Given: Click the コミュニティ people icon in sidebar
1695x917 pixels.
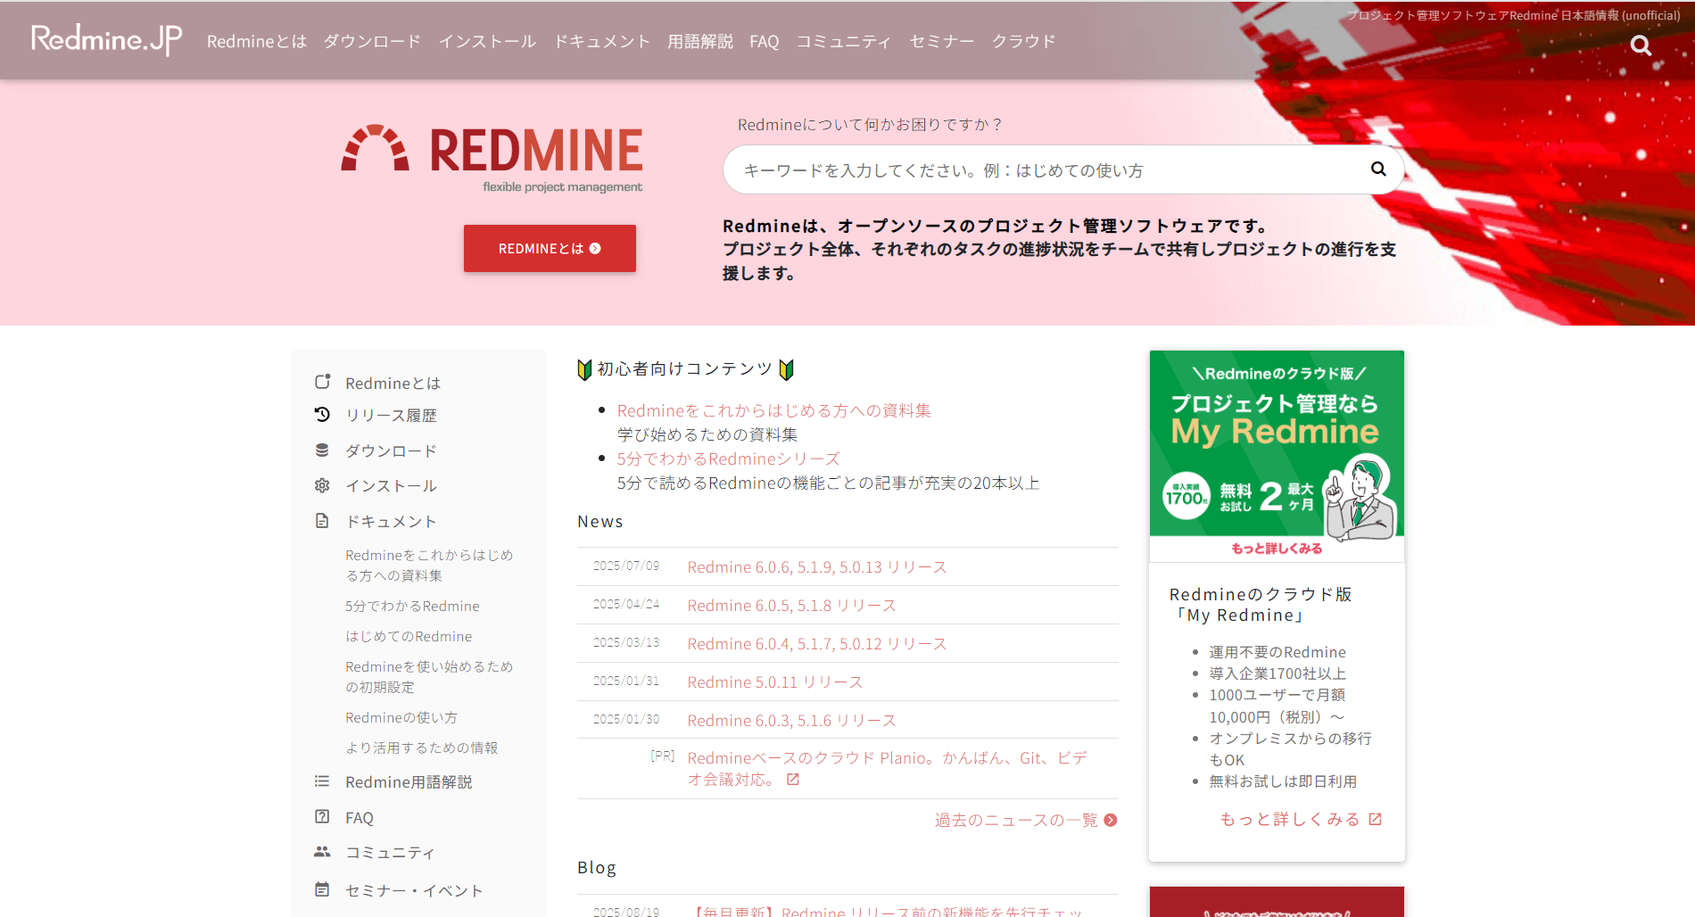Looking at the screenshot, I should 322,852.
